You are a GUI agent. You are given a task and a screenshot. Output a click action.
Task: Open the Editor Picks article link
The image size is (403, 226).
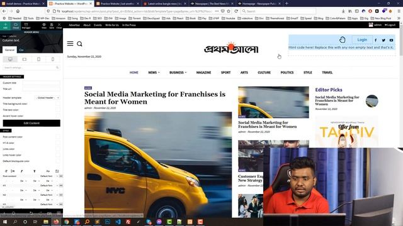pos(337,100)
